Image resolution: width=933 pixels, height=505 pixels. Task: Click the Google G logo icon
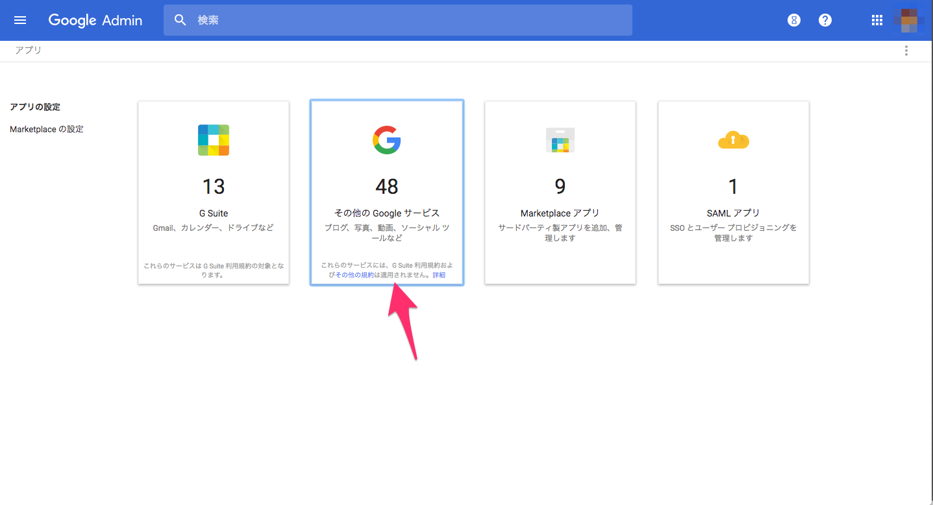click(x=387, y=140)
